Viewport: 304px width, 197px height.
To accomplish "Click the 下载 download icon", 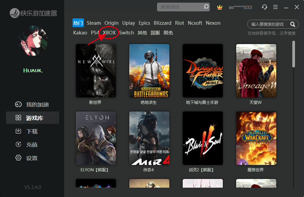I will [18, 131].
